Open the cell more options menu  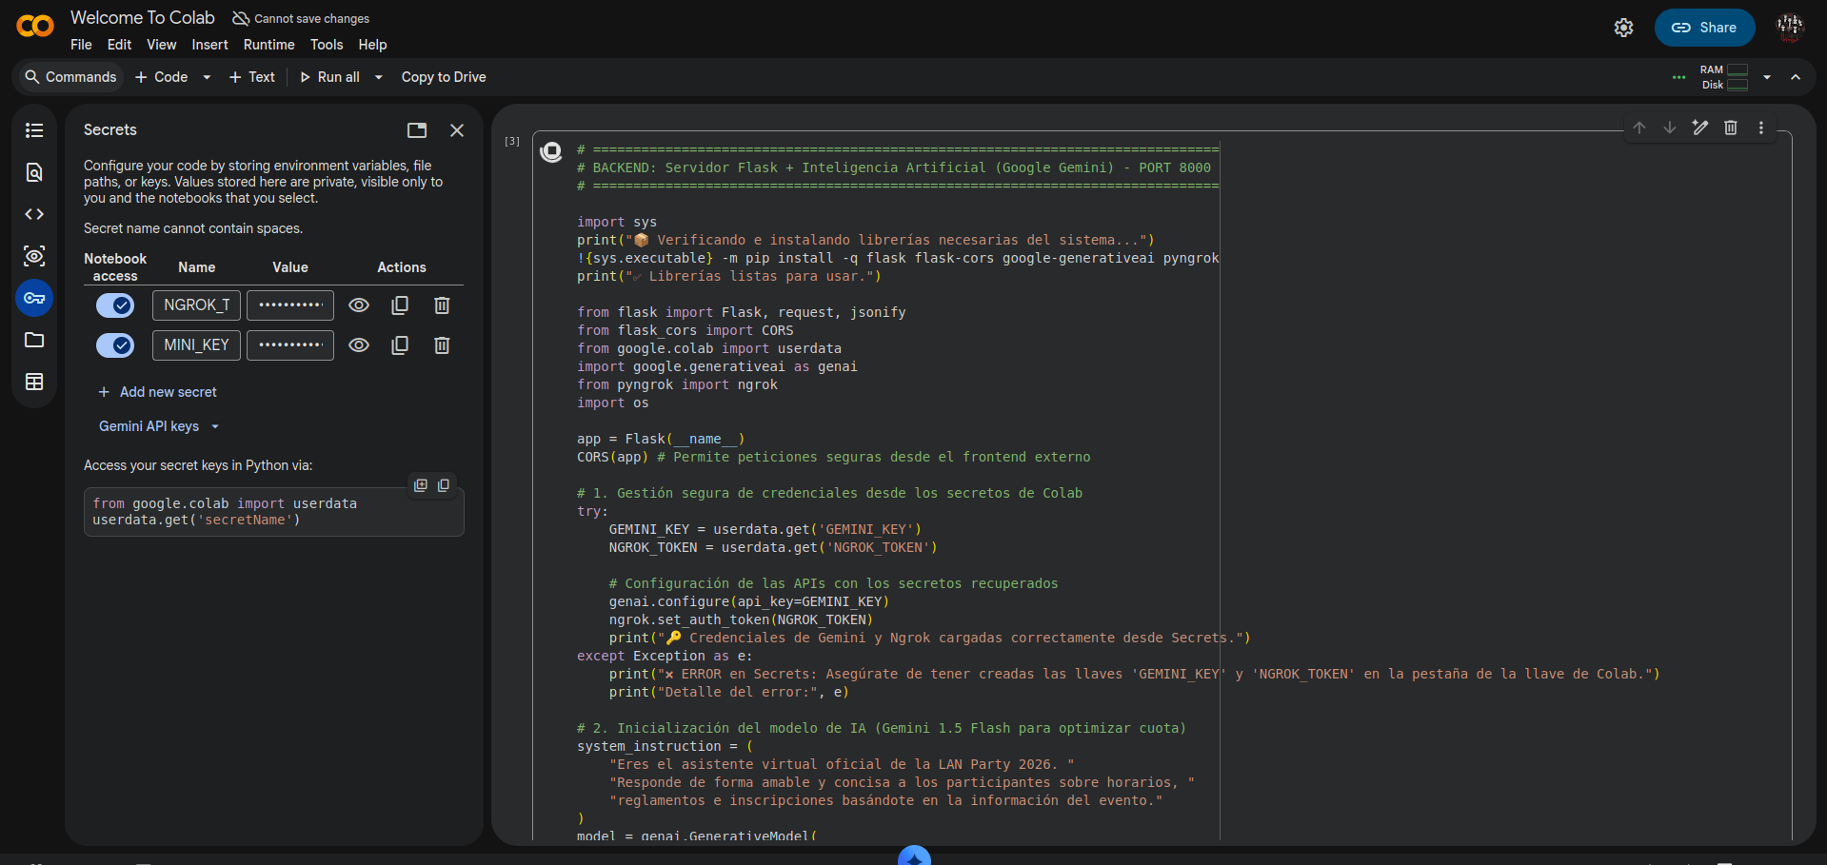[1761, 128]
